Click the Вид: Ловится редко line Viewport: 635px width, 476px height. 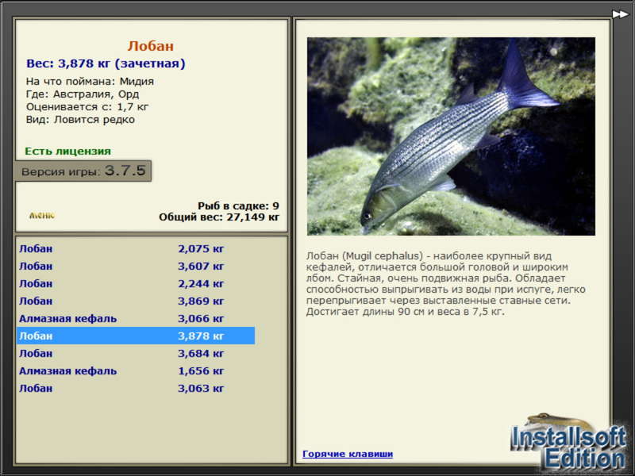80,120
